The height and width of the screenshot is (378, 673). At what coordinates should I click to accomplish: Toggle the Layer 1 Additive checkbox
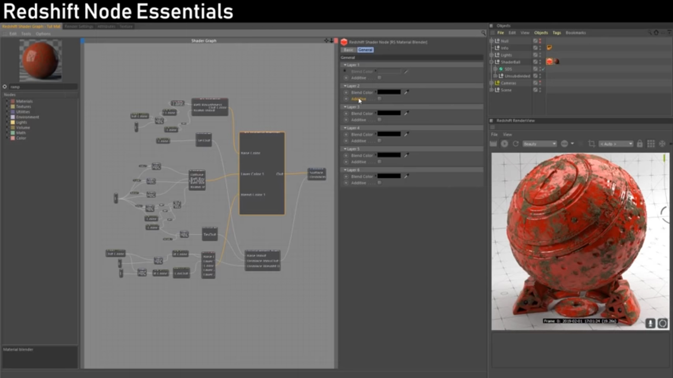click(379, 78)
